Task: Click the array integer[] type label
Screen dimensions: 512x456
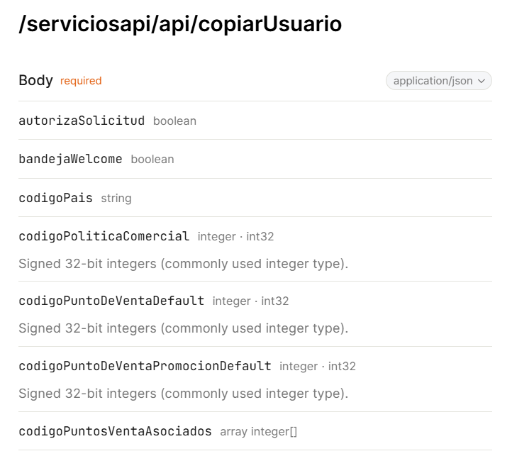Action: click(x=258, y=432)
